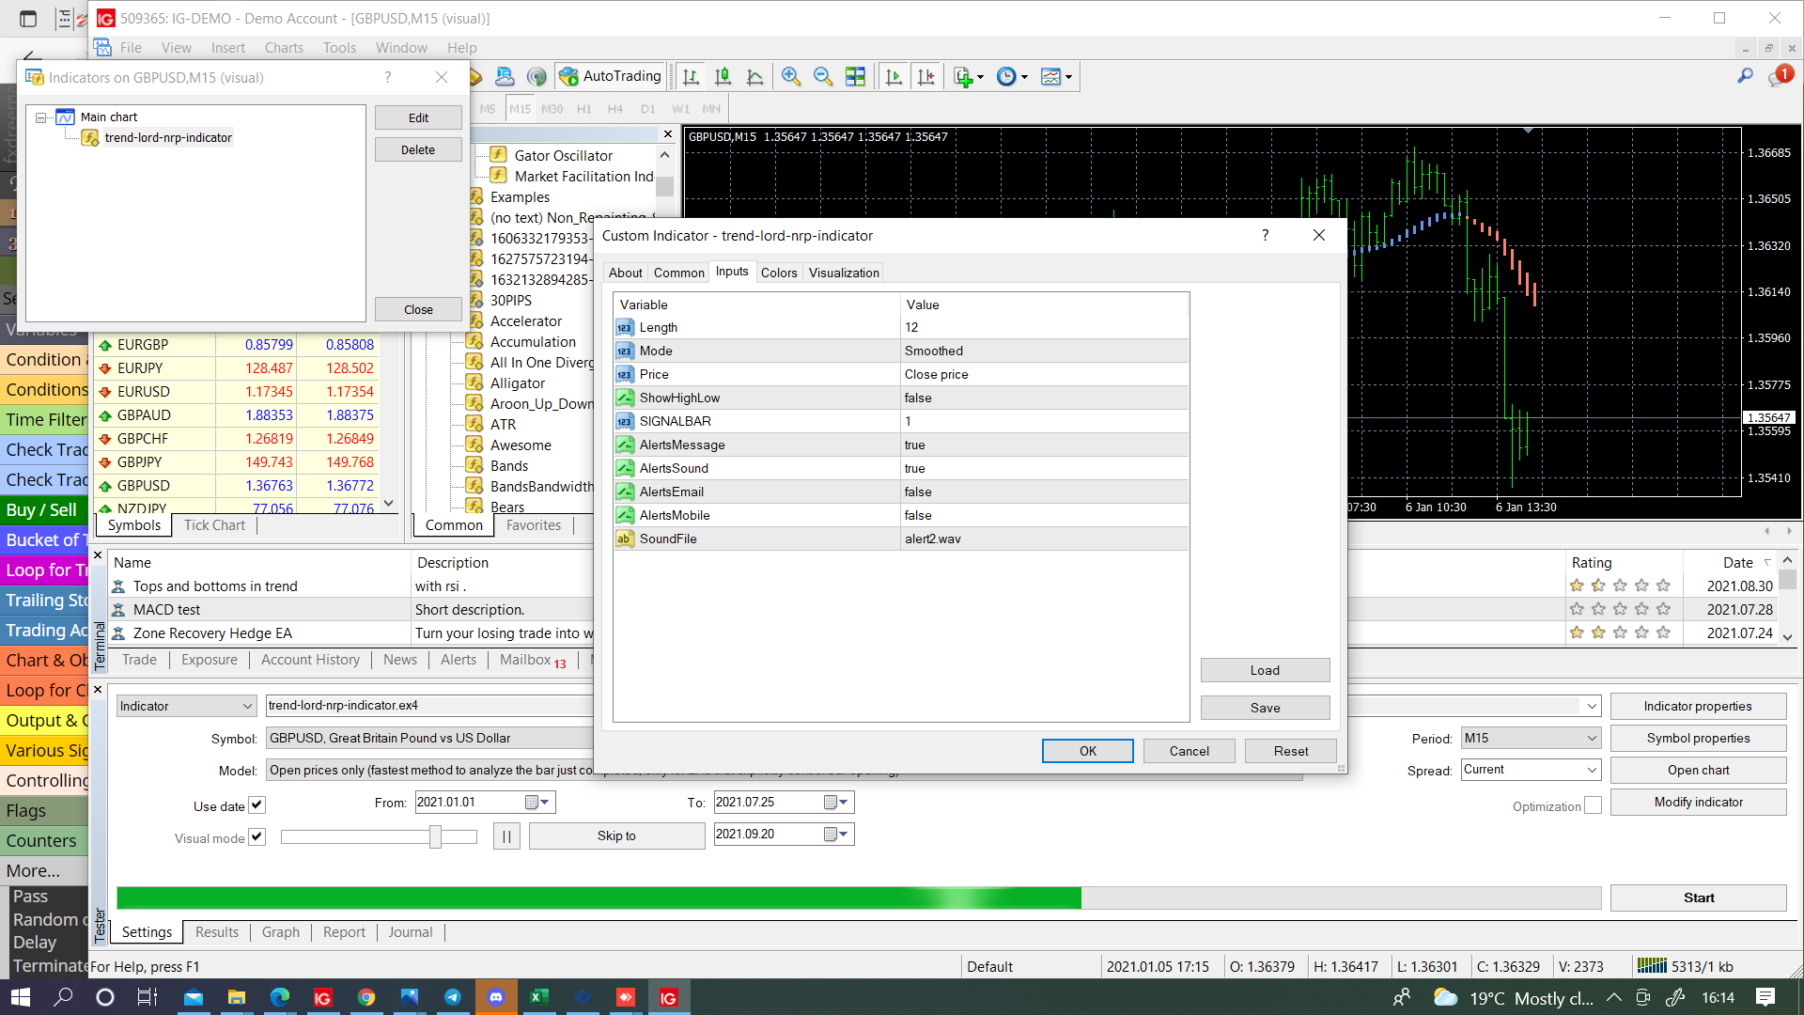Click the Length value 12 cell
Image resolution: width=1804 pixels, height=1015 pixels.
[1044, 327]
